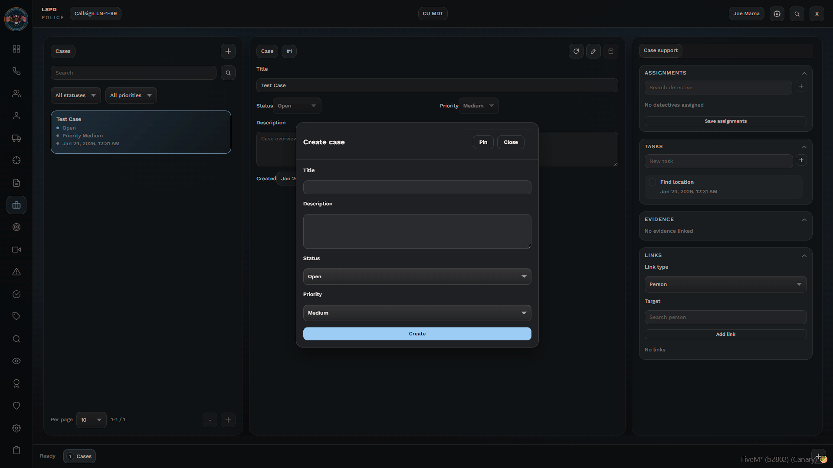Check the Find location task checkbox
This screenshot has height=468, width=833.
[652, 182]
